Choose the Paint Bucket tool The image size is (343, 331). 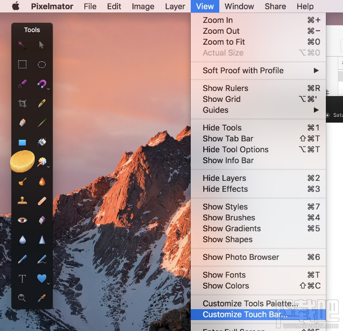[x=42, y=142]
